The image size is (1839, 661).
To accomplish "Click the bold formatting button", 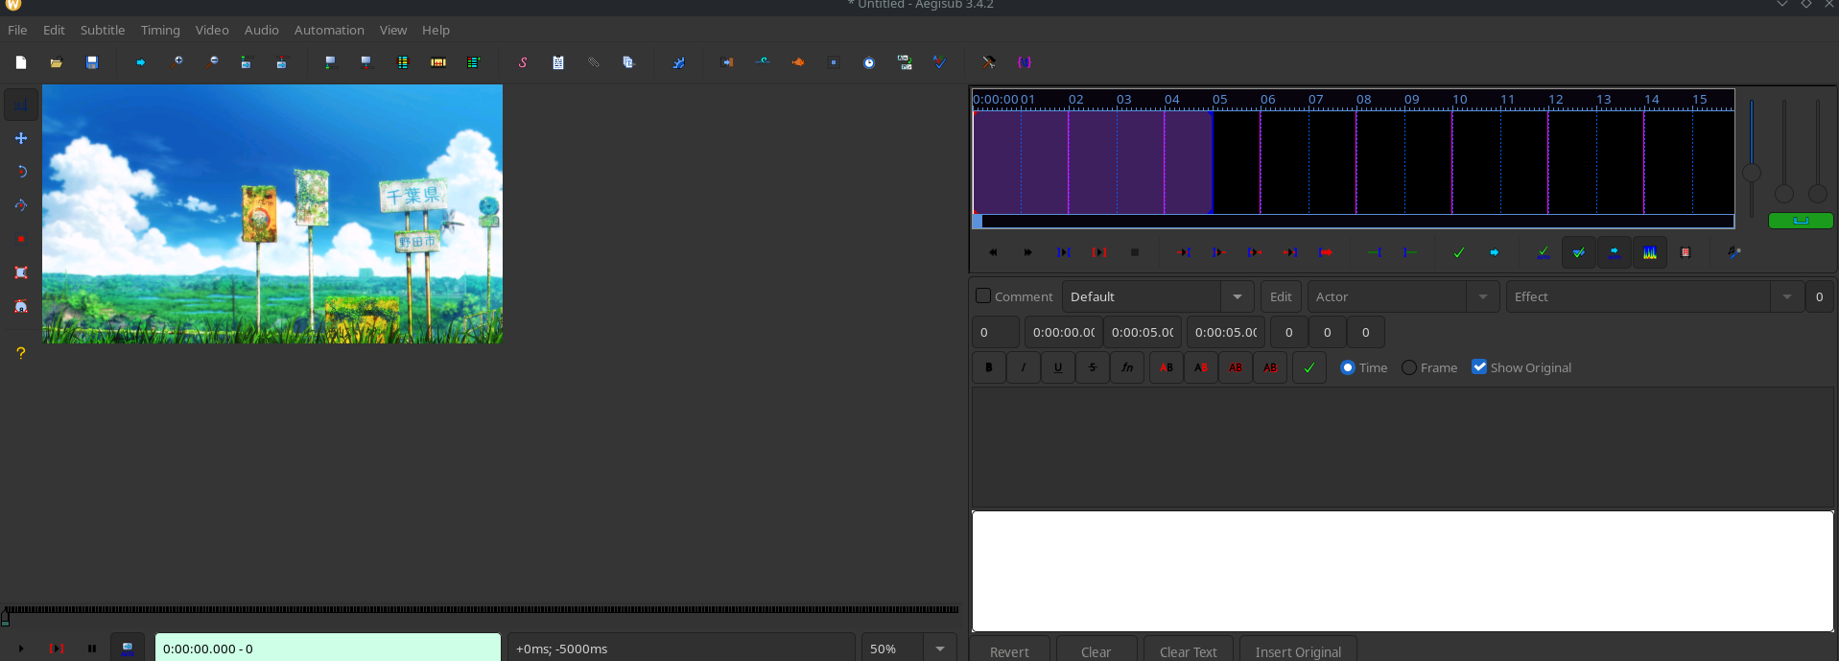I will [989, 367].
